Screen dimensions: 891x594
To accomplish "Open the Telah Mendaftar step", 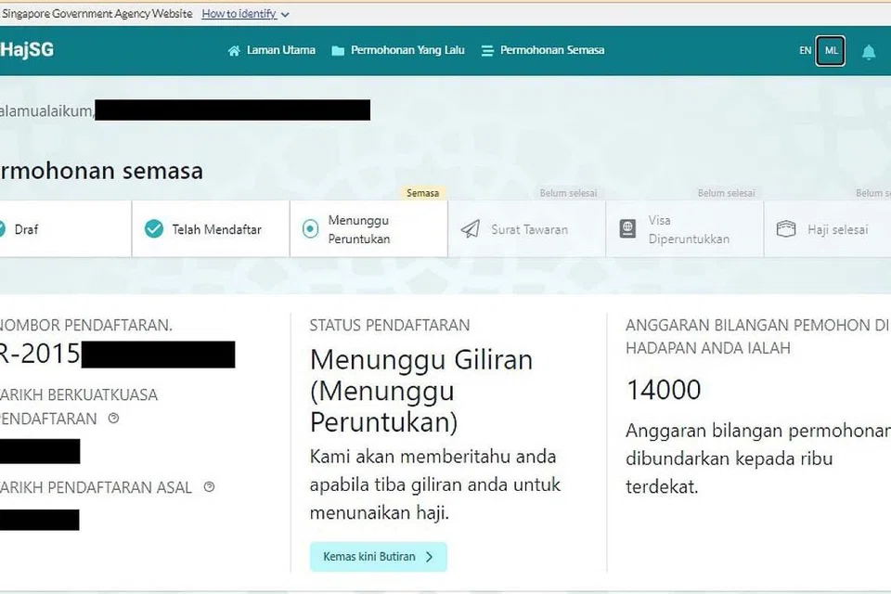I will point(216,229).
